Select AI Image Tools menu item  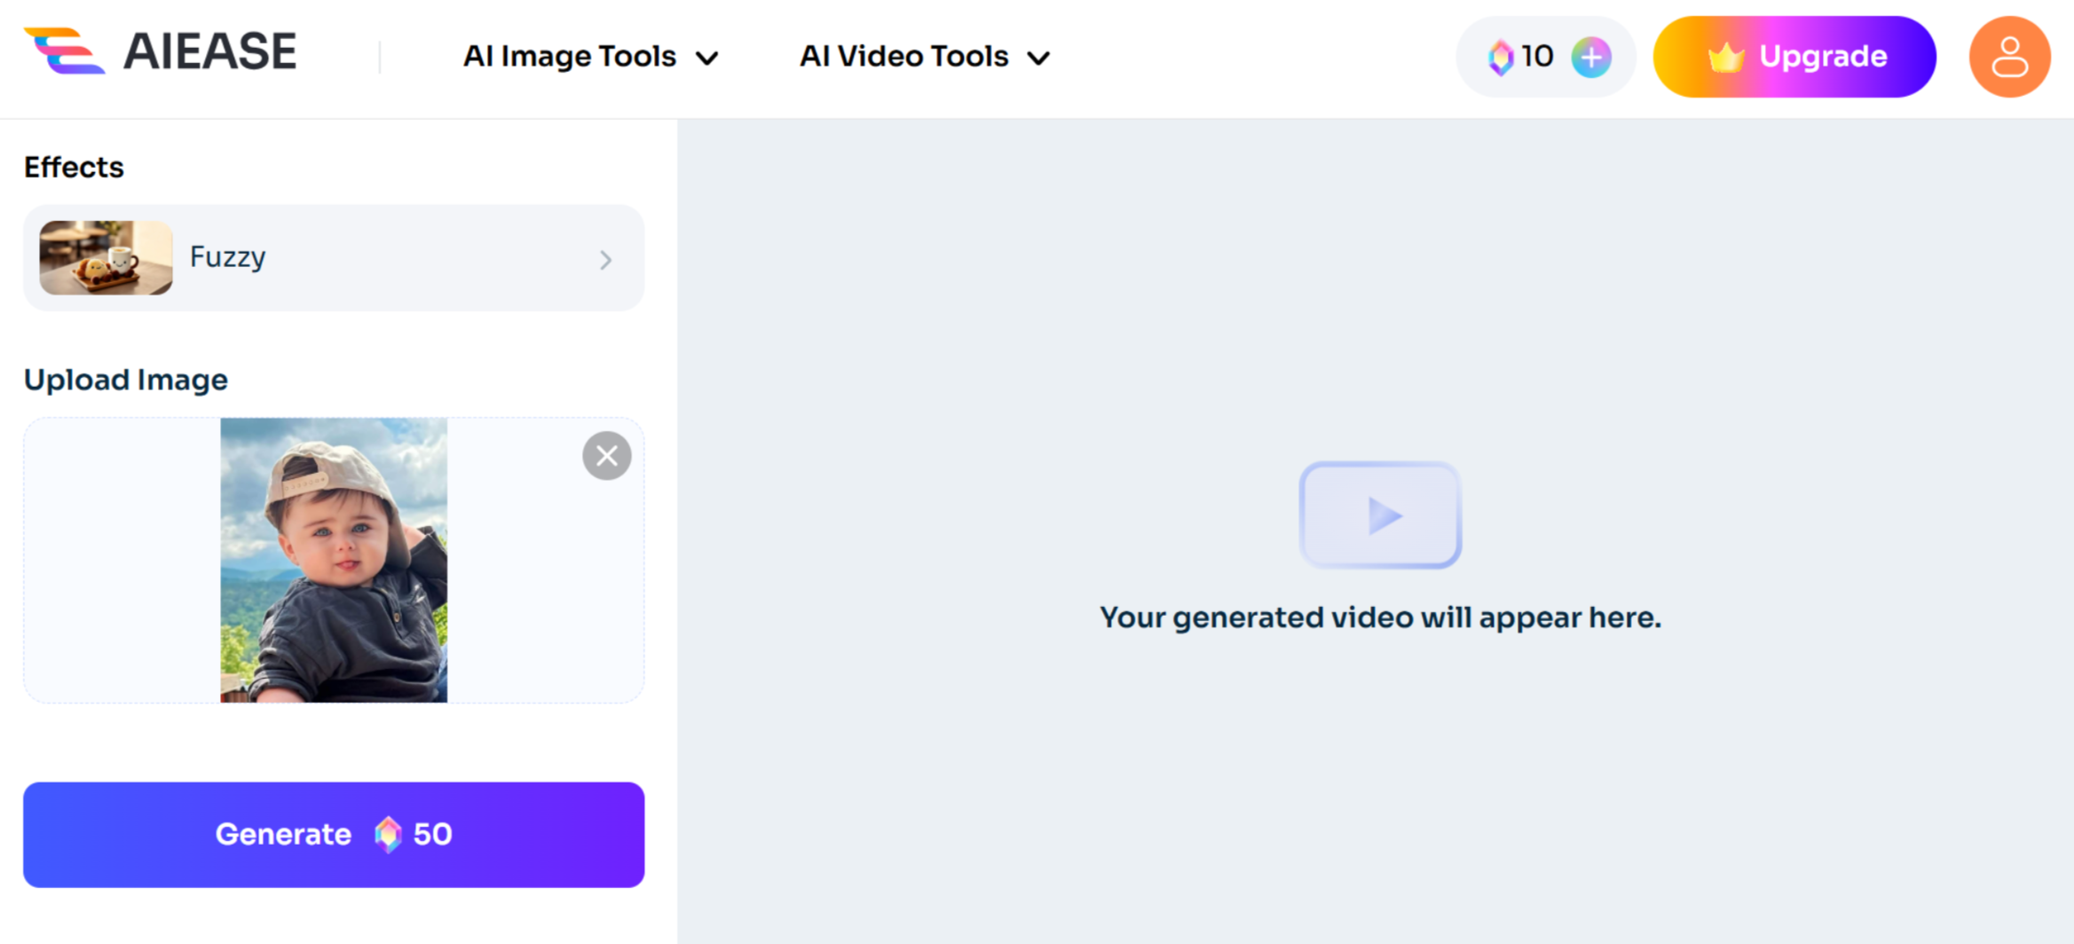pos(569,56)
